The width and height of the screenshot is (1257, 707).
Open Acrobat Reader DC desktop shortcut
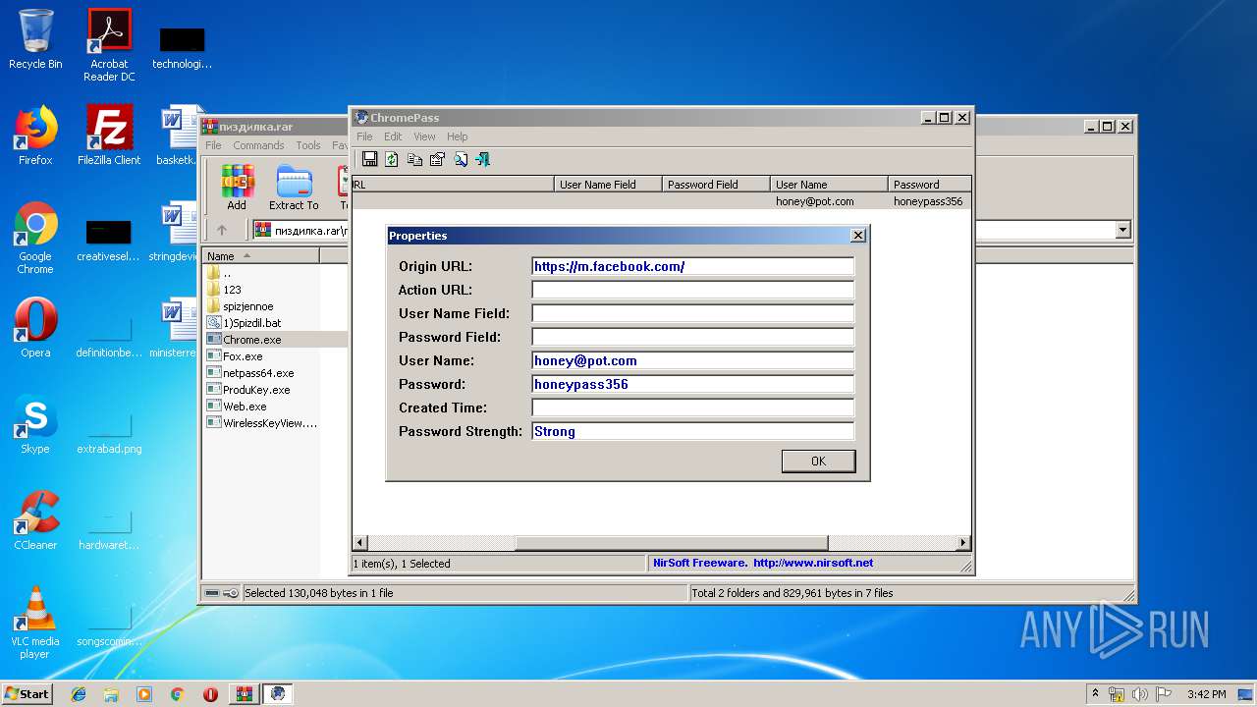coord(109,45)
